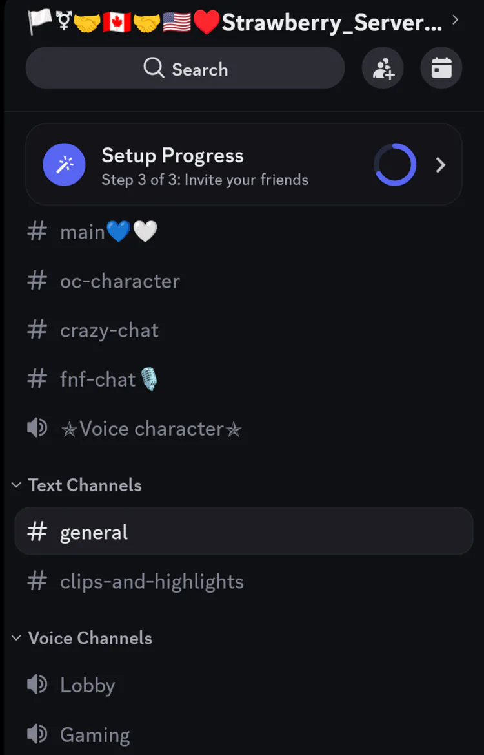Click the hash icon beside clips-and-highlights
This screenshot has height=755, width=484.
[x=37, y=581]
